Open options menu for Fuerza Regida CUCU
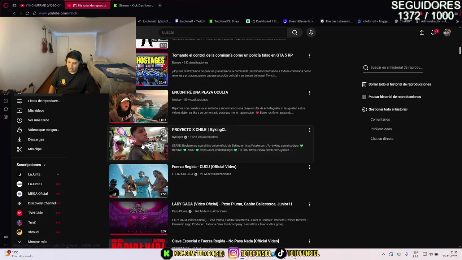Image resolution: width=462 pixels, height=260 pixels. pos(309,167)
